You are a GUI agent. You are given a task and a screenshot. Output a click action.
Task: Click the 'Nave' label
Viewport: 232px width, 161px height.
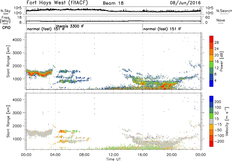[221, 20]
